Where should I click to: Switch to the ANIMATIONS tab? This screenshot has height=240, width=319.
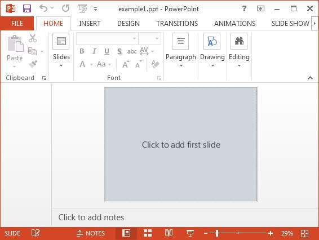click(x=234, y=24)
